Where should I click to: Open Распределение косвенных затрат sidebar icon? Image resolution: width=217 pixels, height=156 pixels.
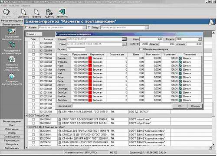12,45
